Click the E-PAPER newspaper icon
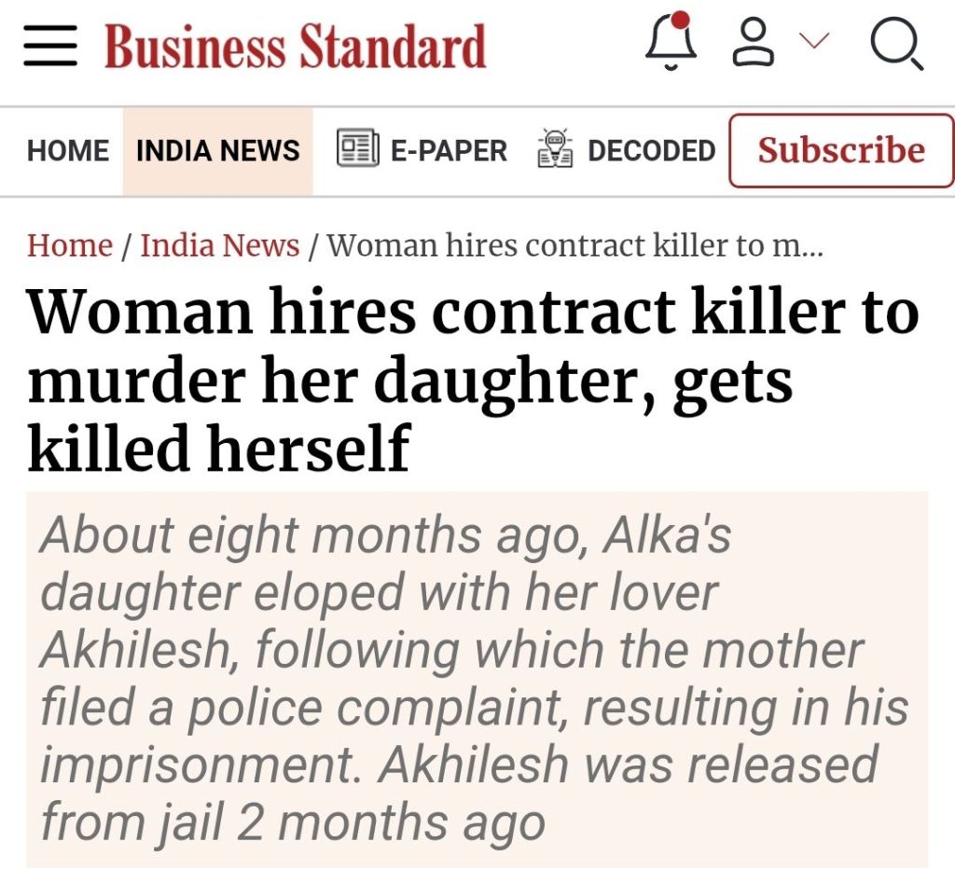Viewport: 955px width, 869px height. coord(357,150)
